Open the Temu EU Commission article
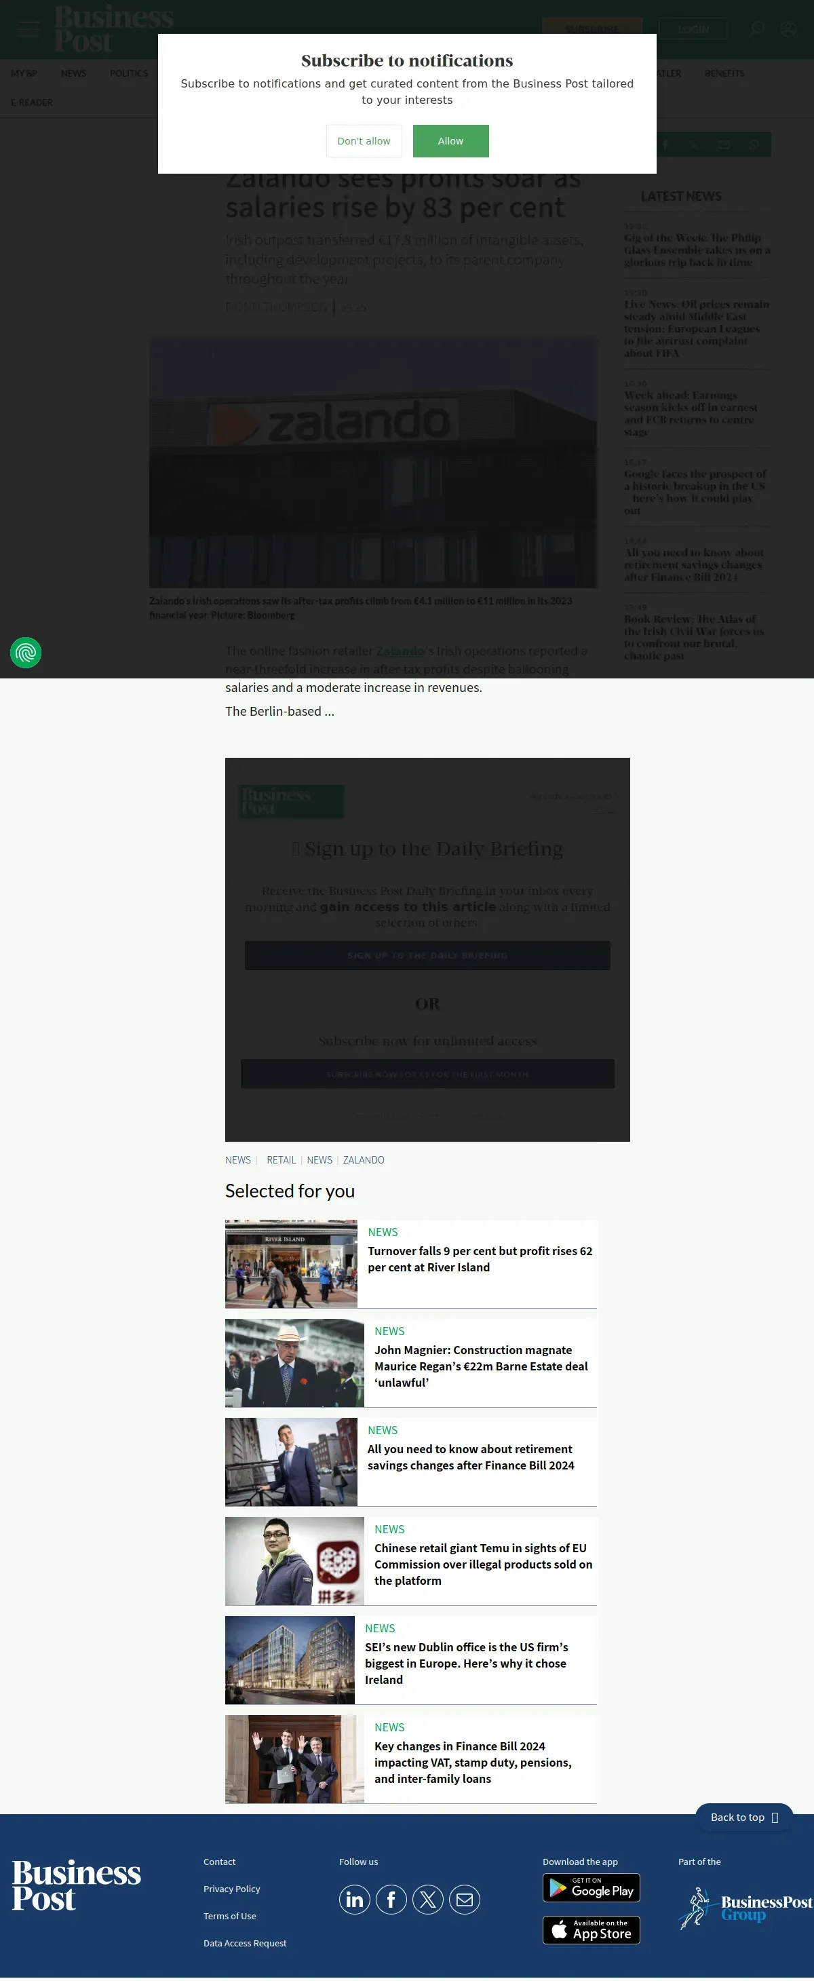Screen dimensions: 814x1981 click(x=484, y=1564)
